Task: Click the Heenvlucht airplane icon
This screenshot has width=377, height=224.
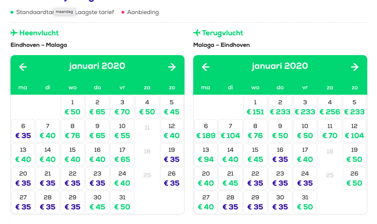Action: coord(14,33)
